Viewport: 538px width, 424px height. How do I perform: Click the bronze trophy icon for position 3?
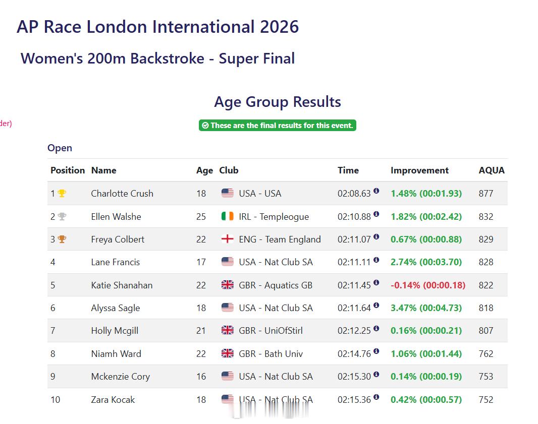click(x=62, y=239)
